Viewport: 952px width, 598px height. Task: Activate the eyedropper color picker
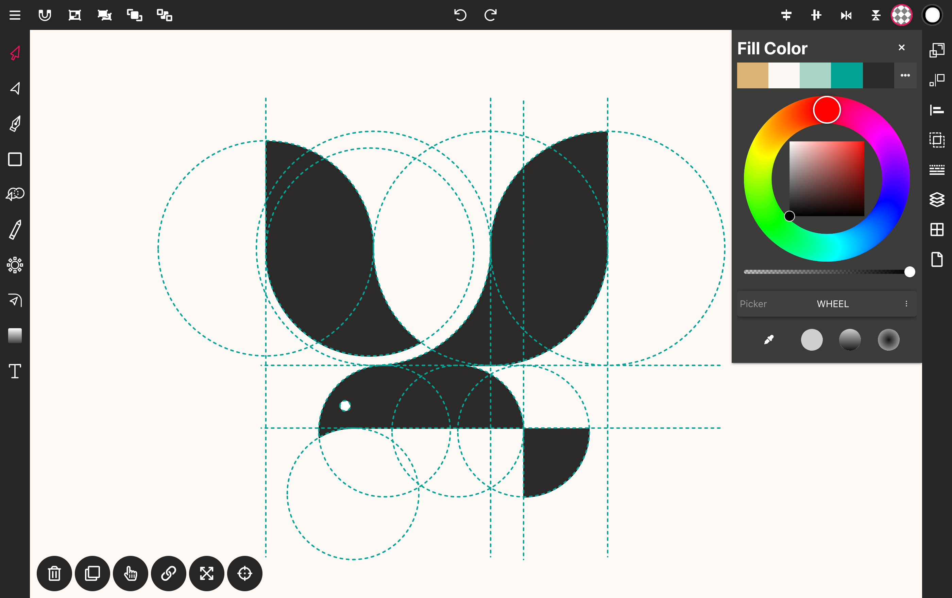(x=769, y=340)
